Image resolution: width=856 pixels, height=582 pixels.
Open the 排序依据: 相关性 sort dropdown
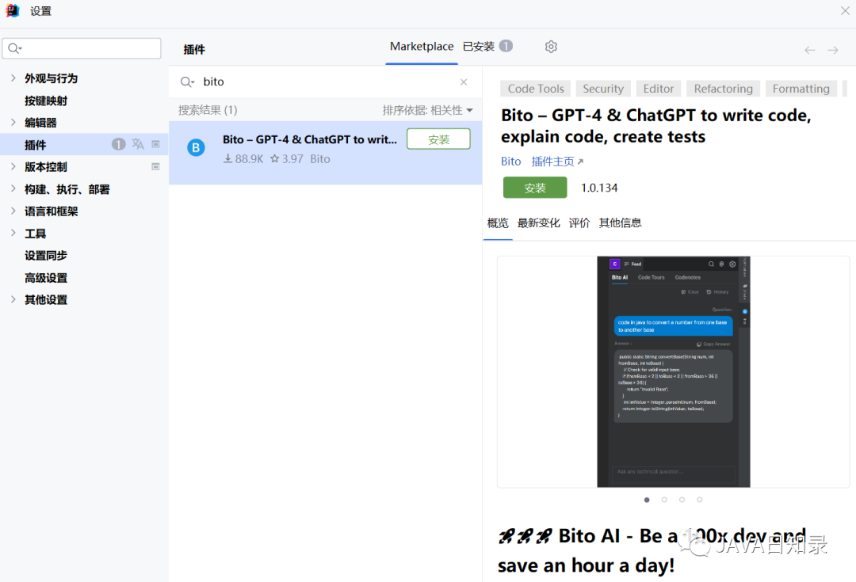coord(427,110)
